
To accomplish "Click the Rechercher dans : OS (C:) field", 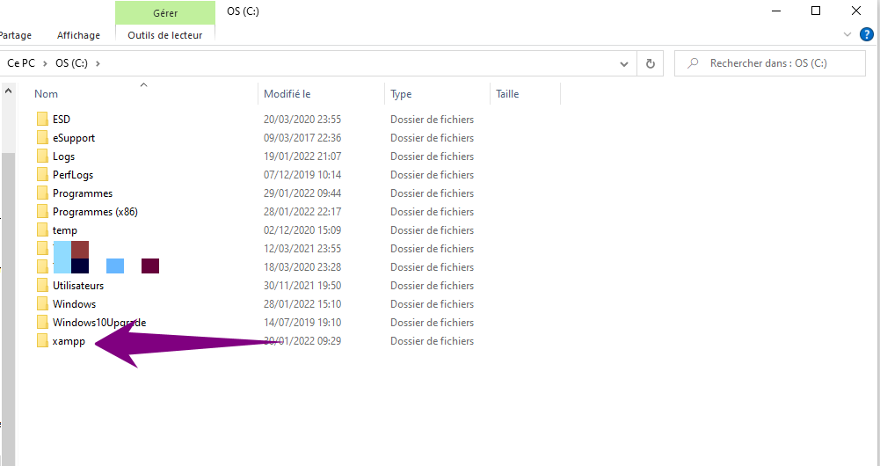I will tap(774, 63).
